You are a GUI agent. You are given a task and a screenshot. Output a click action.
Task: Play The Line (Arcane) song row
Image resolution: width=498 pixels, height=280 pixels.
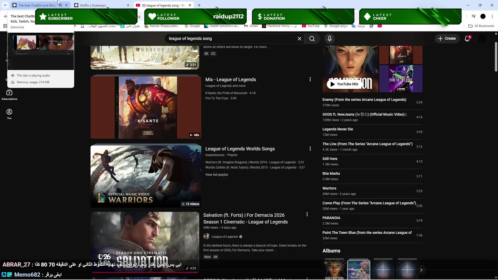[372, 147]
